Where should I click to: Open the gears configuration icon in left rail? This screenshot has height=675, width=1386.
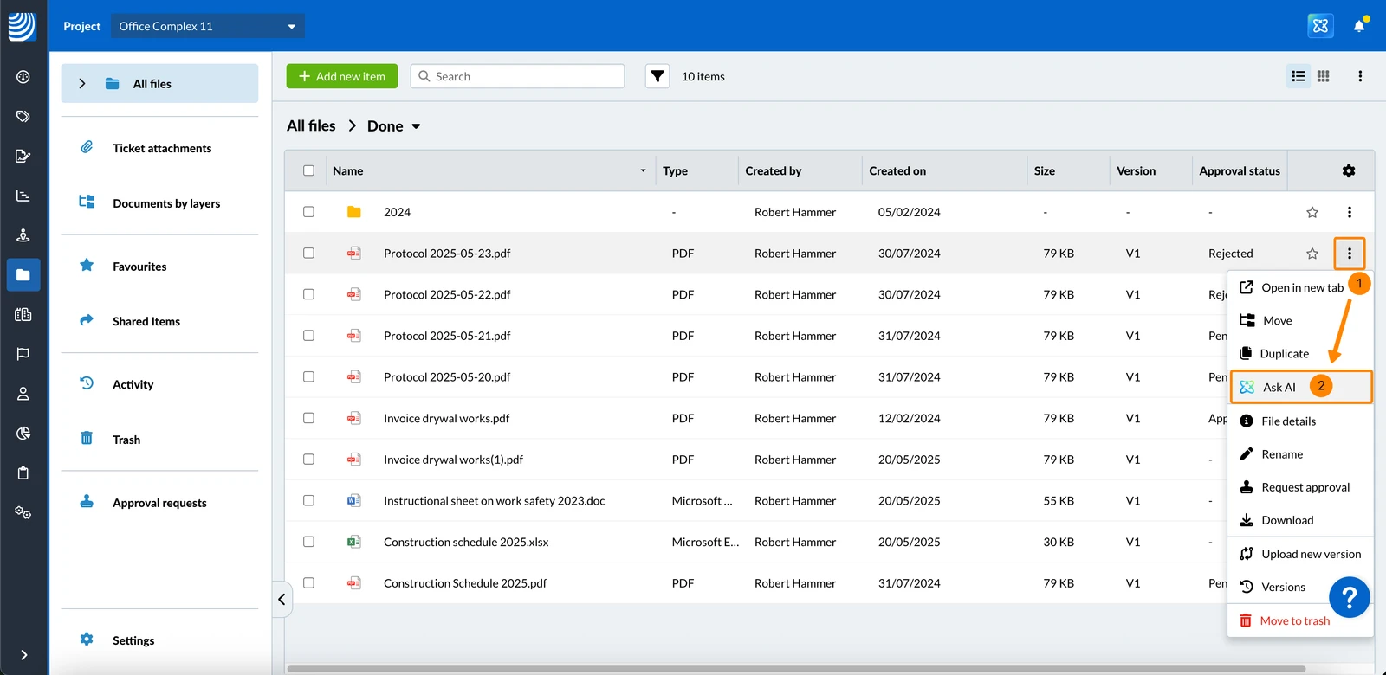[23, 513]
